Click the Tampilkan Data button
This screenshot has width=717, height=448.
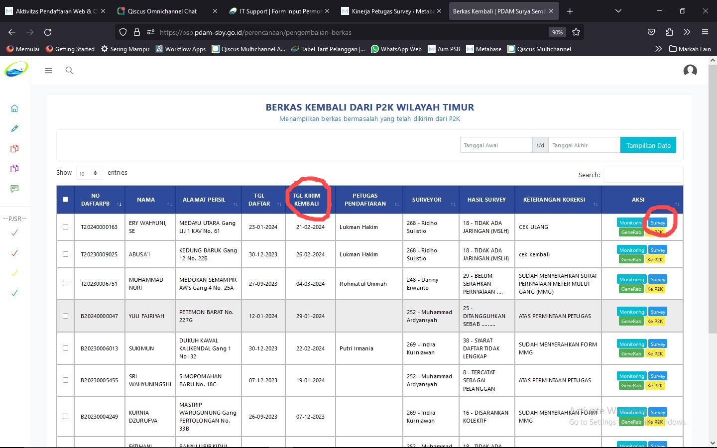click(x=648, y=145)
